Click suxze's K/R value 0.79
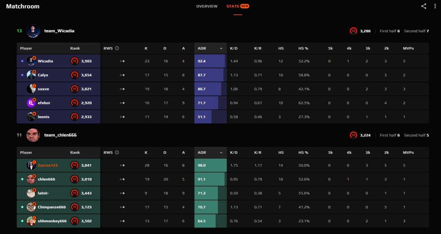Viewport: 441px width, 234px height. [x=258, y=89]
